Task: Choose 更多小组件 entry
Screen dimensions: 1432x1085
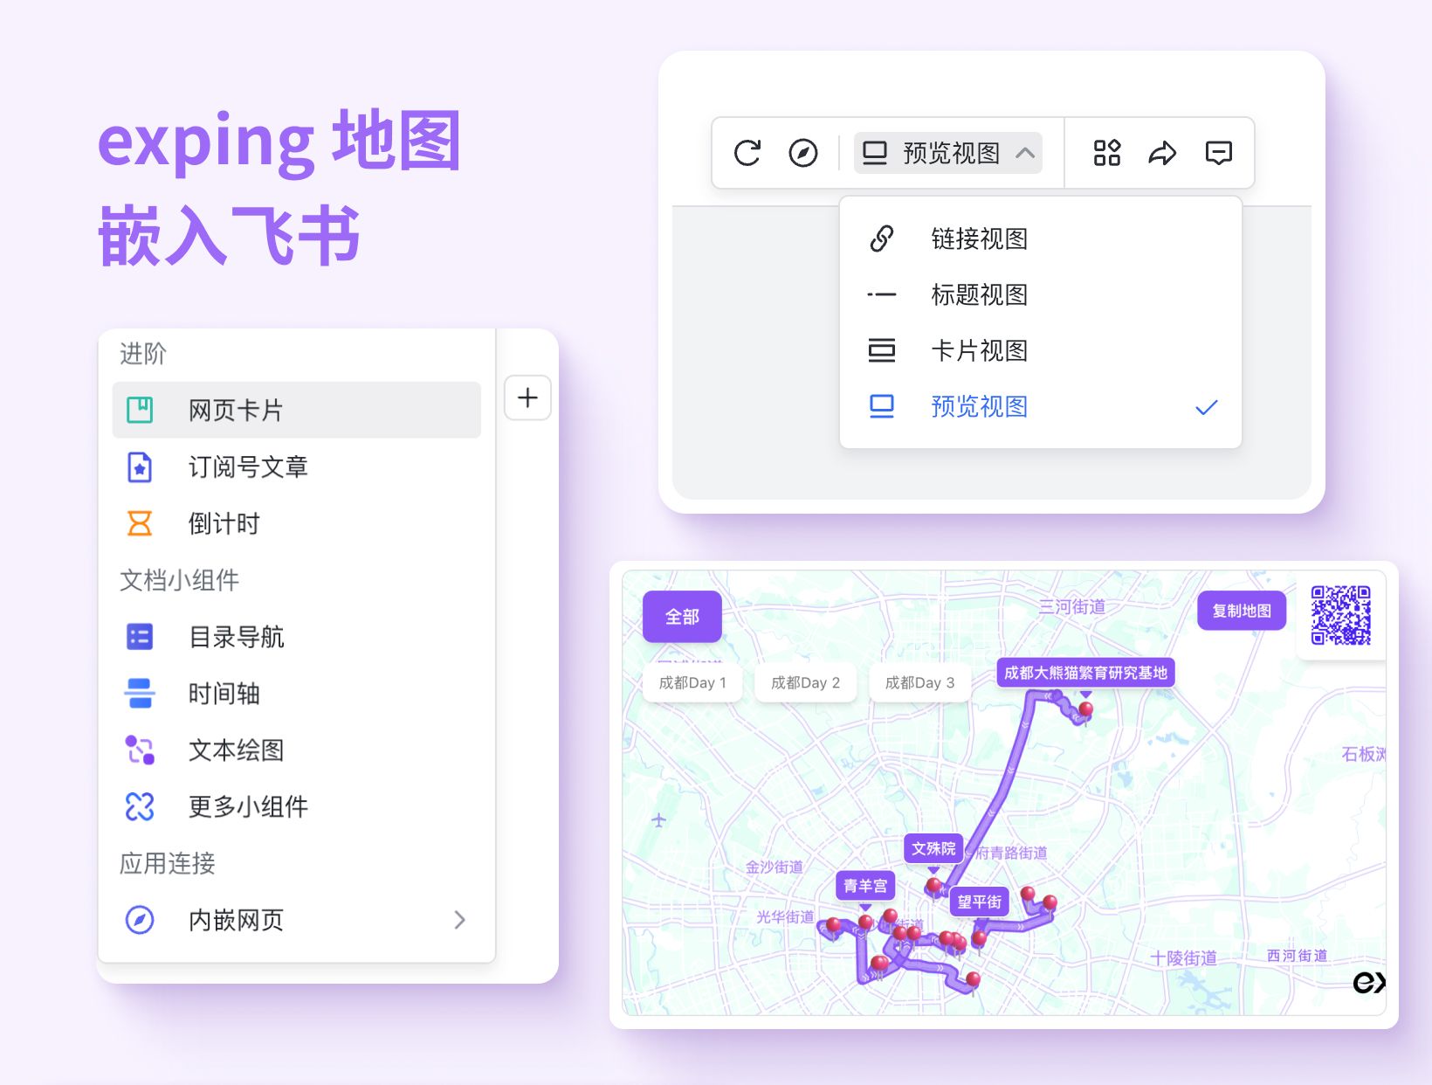Action: click(x=297, y=806)
